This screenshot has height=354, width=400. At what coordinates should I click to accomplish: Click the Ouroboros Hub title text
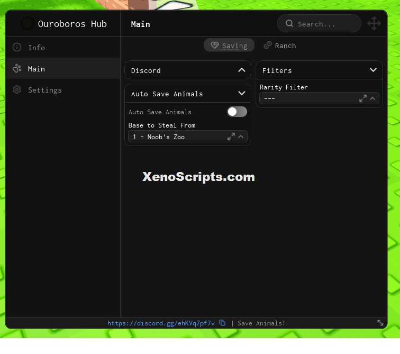72,24
